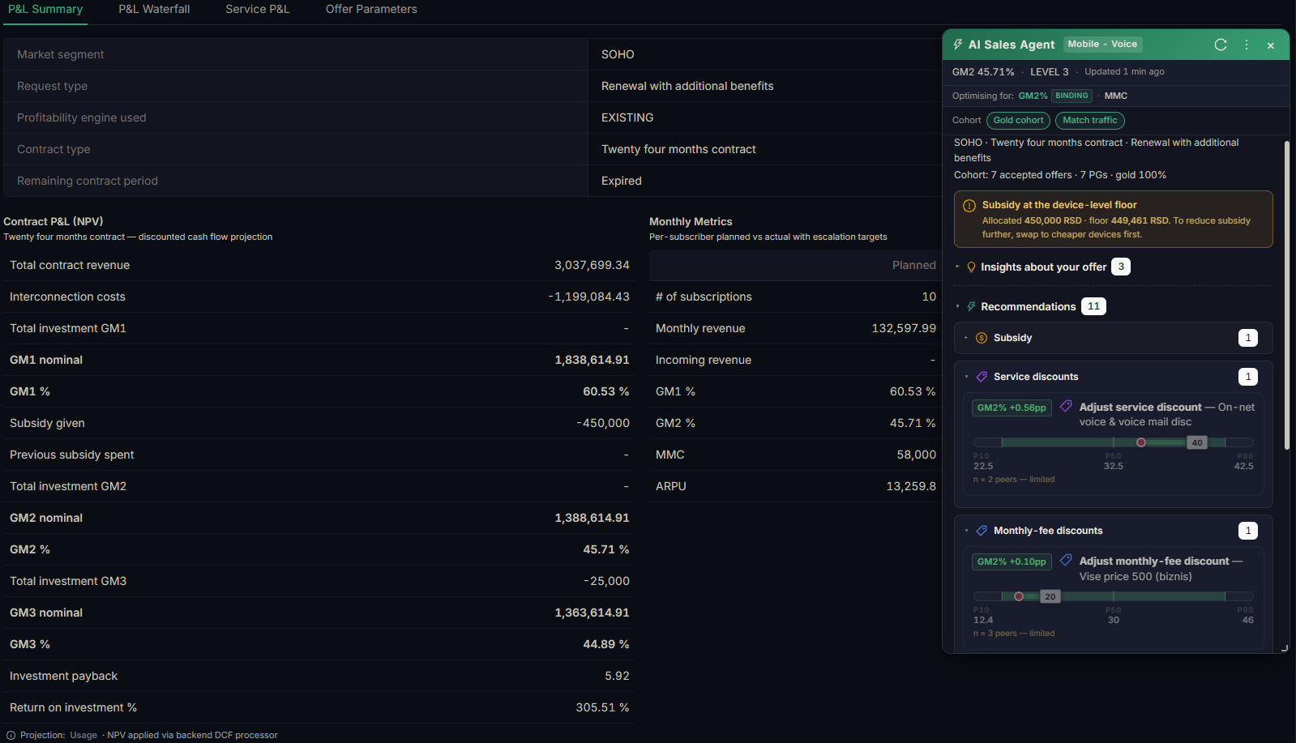
Task: Toggle the Gold cohort chip
Action: coord(1018,121)
